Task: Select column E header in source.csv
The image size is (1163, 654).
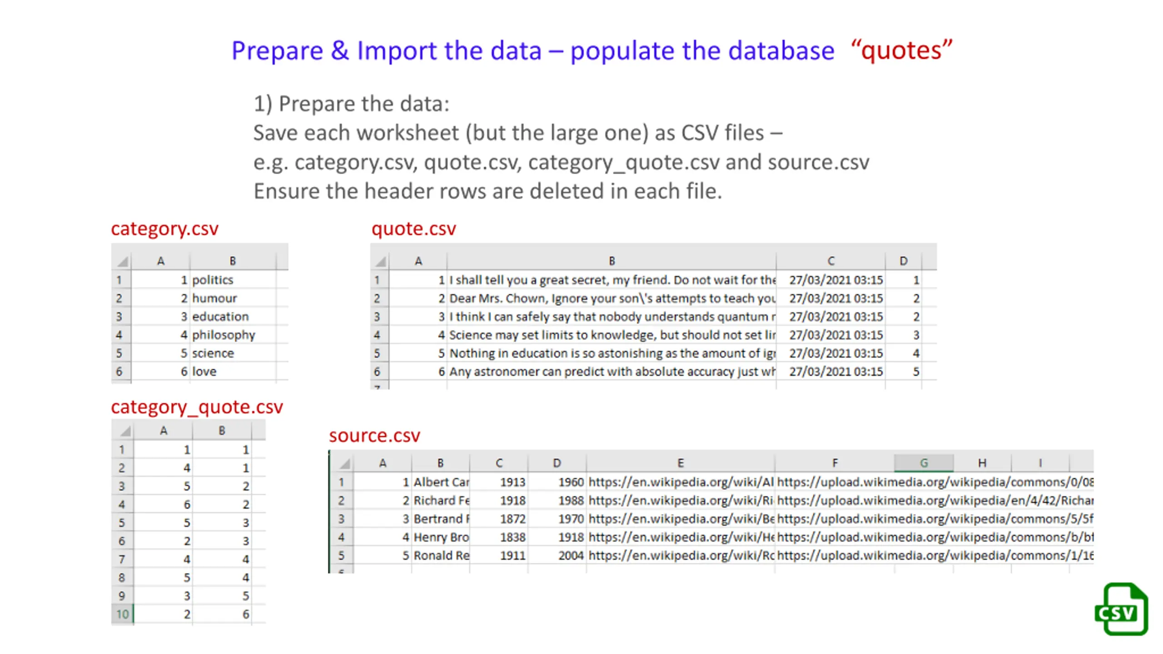Action: (680, 463)
